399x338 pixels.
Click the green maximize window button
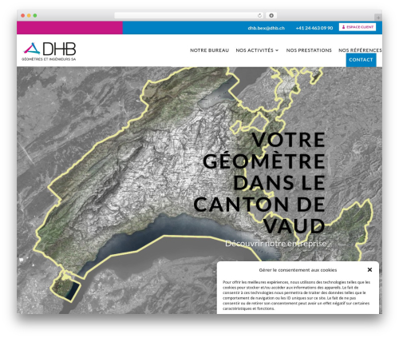point(35,16)
